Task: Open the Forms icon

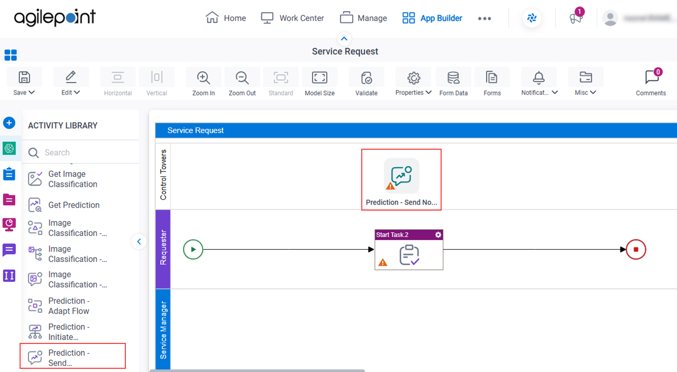Action: pyautogui.click(x=492, y=78)
